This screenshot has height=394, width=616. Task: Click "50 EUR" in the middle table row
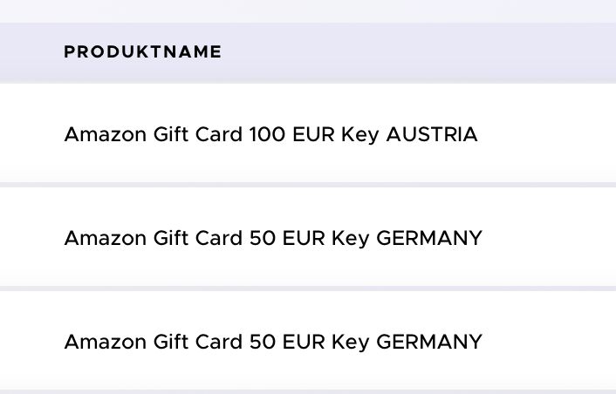point(287,238)
